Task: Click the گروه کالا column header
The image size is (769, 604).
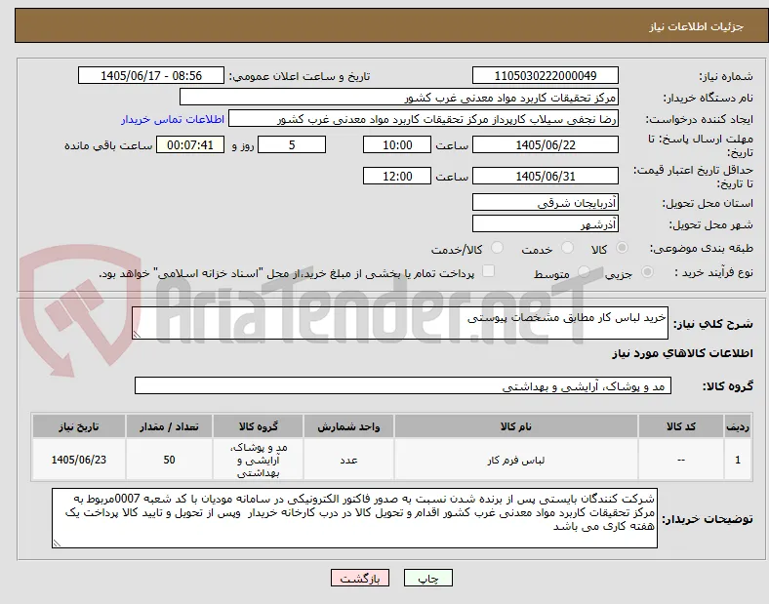Action: click(259, 426)
